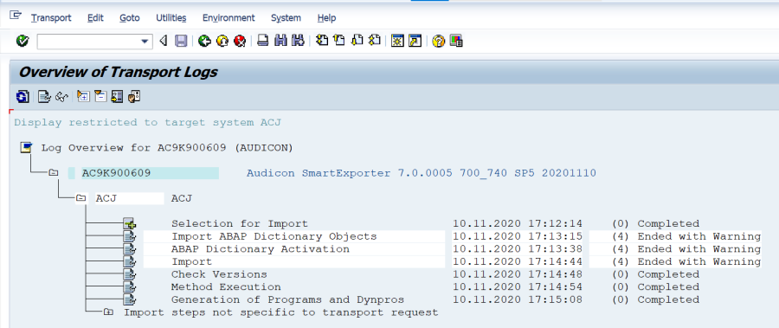This screenshot has height=328, width=779.
Task: Collapse the ACJ system folder node
Action: (80, 198)
